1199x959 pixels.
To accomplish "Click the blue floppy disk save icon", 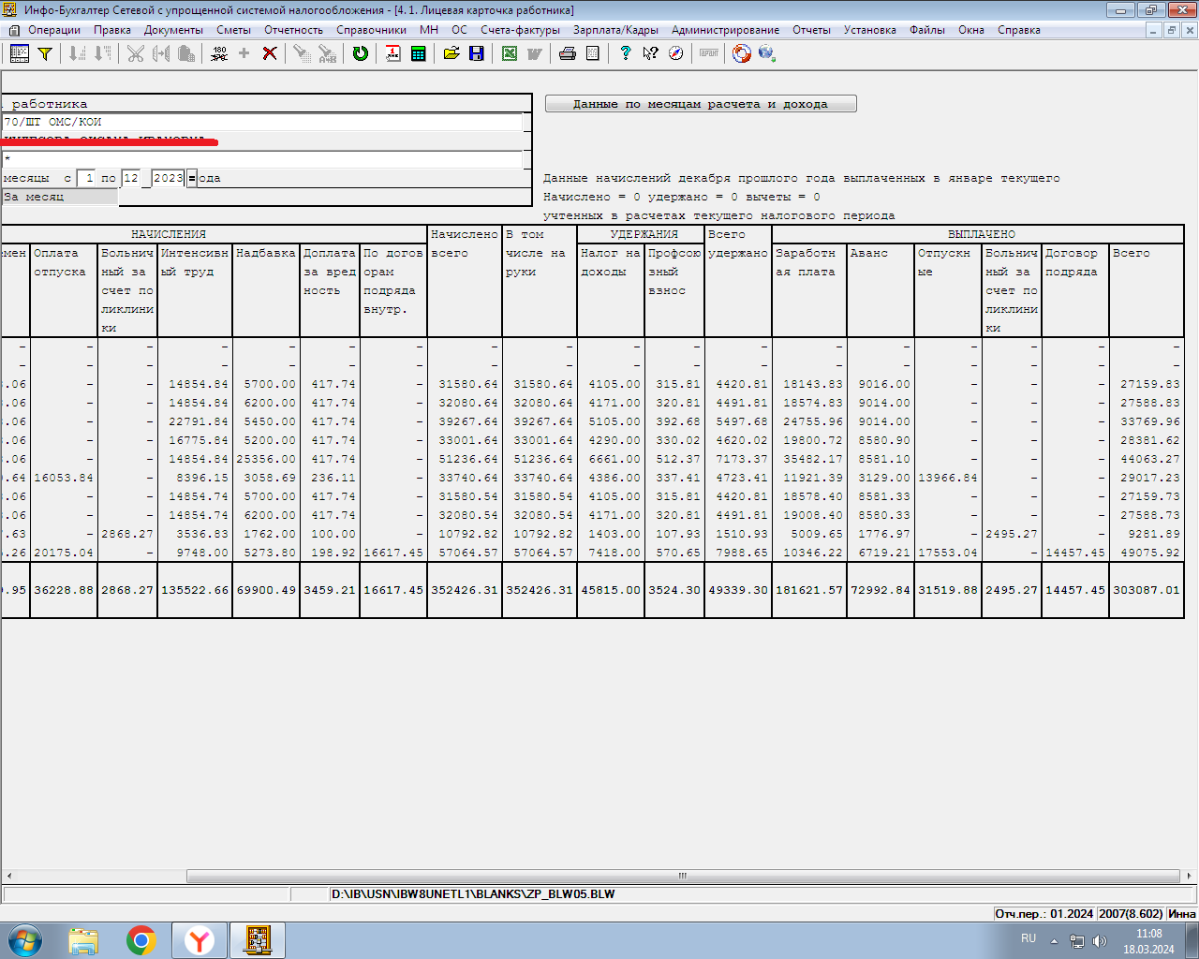I will tap(477, 53).
